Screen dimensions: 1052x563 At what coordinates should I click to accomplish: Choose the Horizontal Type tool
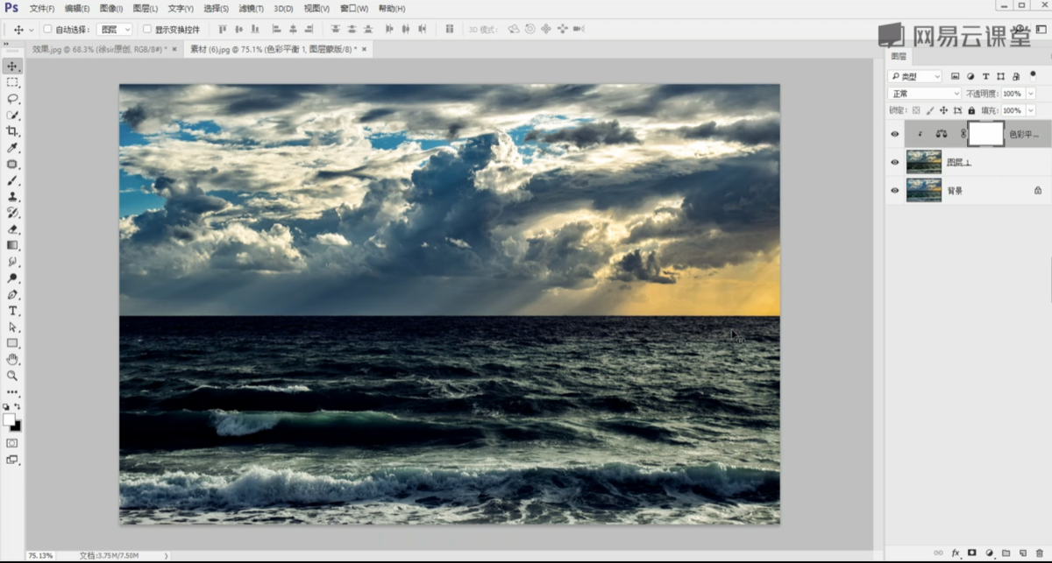coord(12,311)
